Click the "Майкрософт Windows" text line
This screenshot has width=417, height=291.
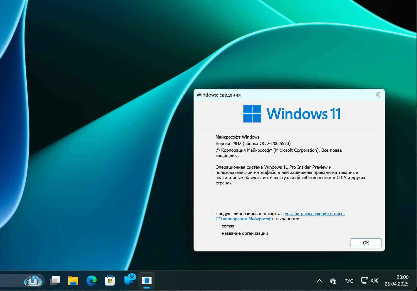(x=237, y=137)
